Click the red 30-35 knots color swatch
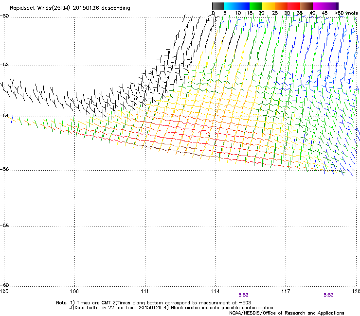360x316 pixels. tap(294, 6)
